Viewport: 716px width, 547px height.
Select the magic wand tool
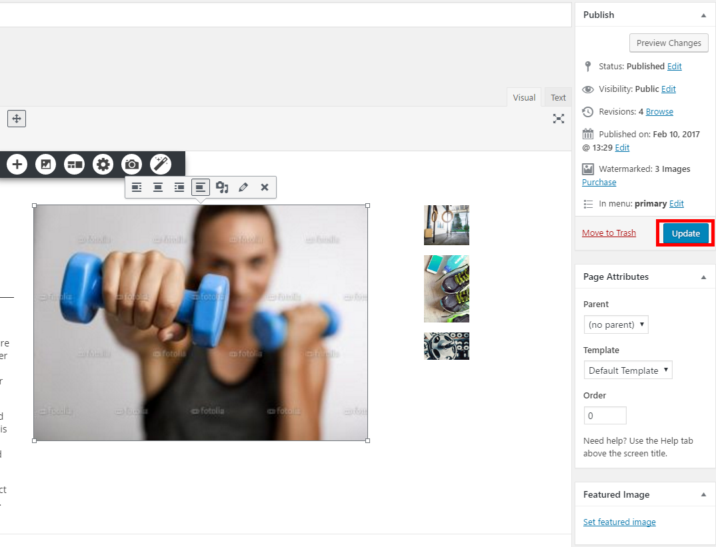(161, 164)
